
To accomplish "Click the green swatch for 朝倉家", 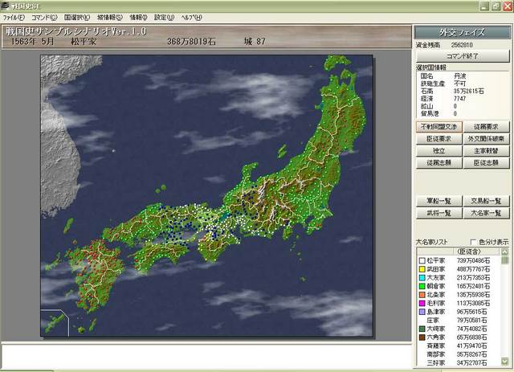I will coord(422,286).
